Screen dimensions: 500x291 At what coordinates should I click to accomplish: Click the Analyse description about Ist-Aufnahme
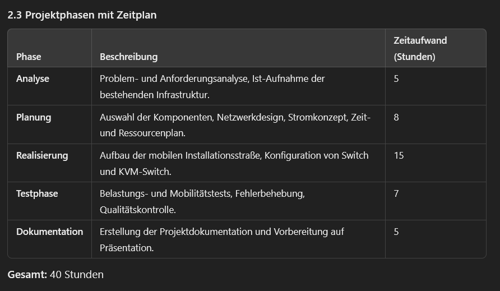pyautogui.click(x=212, y=87)
